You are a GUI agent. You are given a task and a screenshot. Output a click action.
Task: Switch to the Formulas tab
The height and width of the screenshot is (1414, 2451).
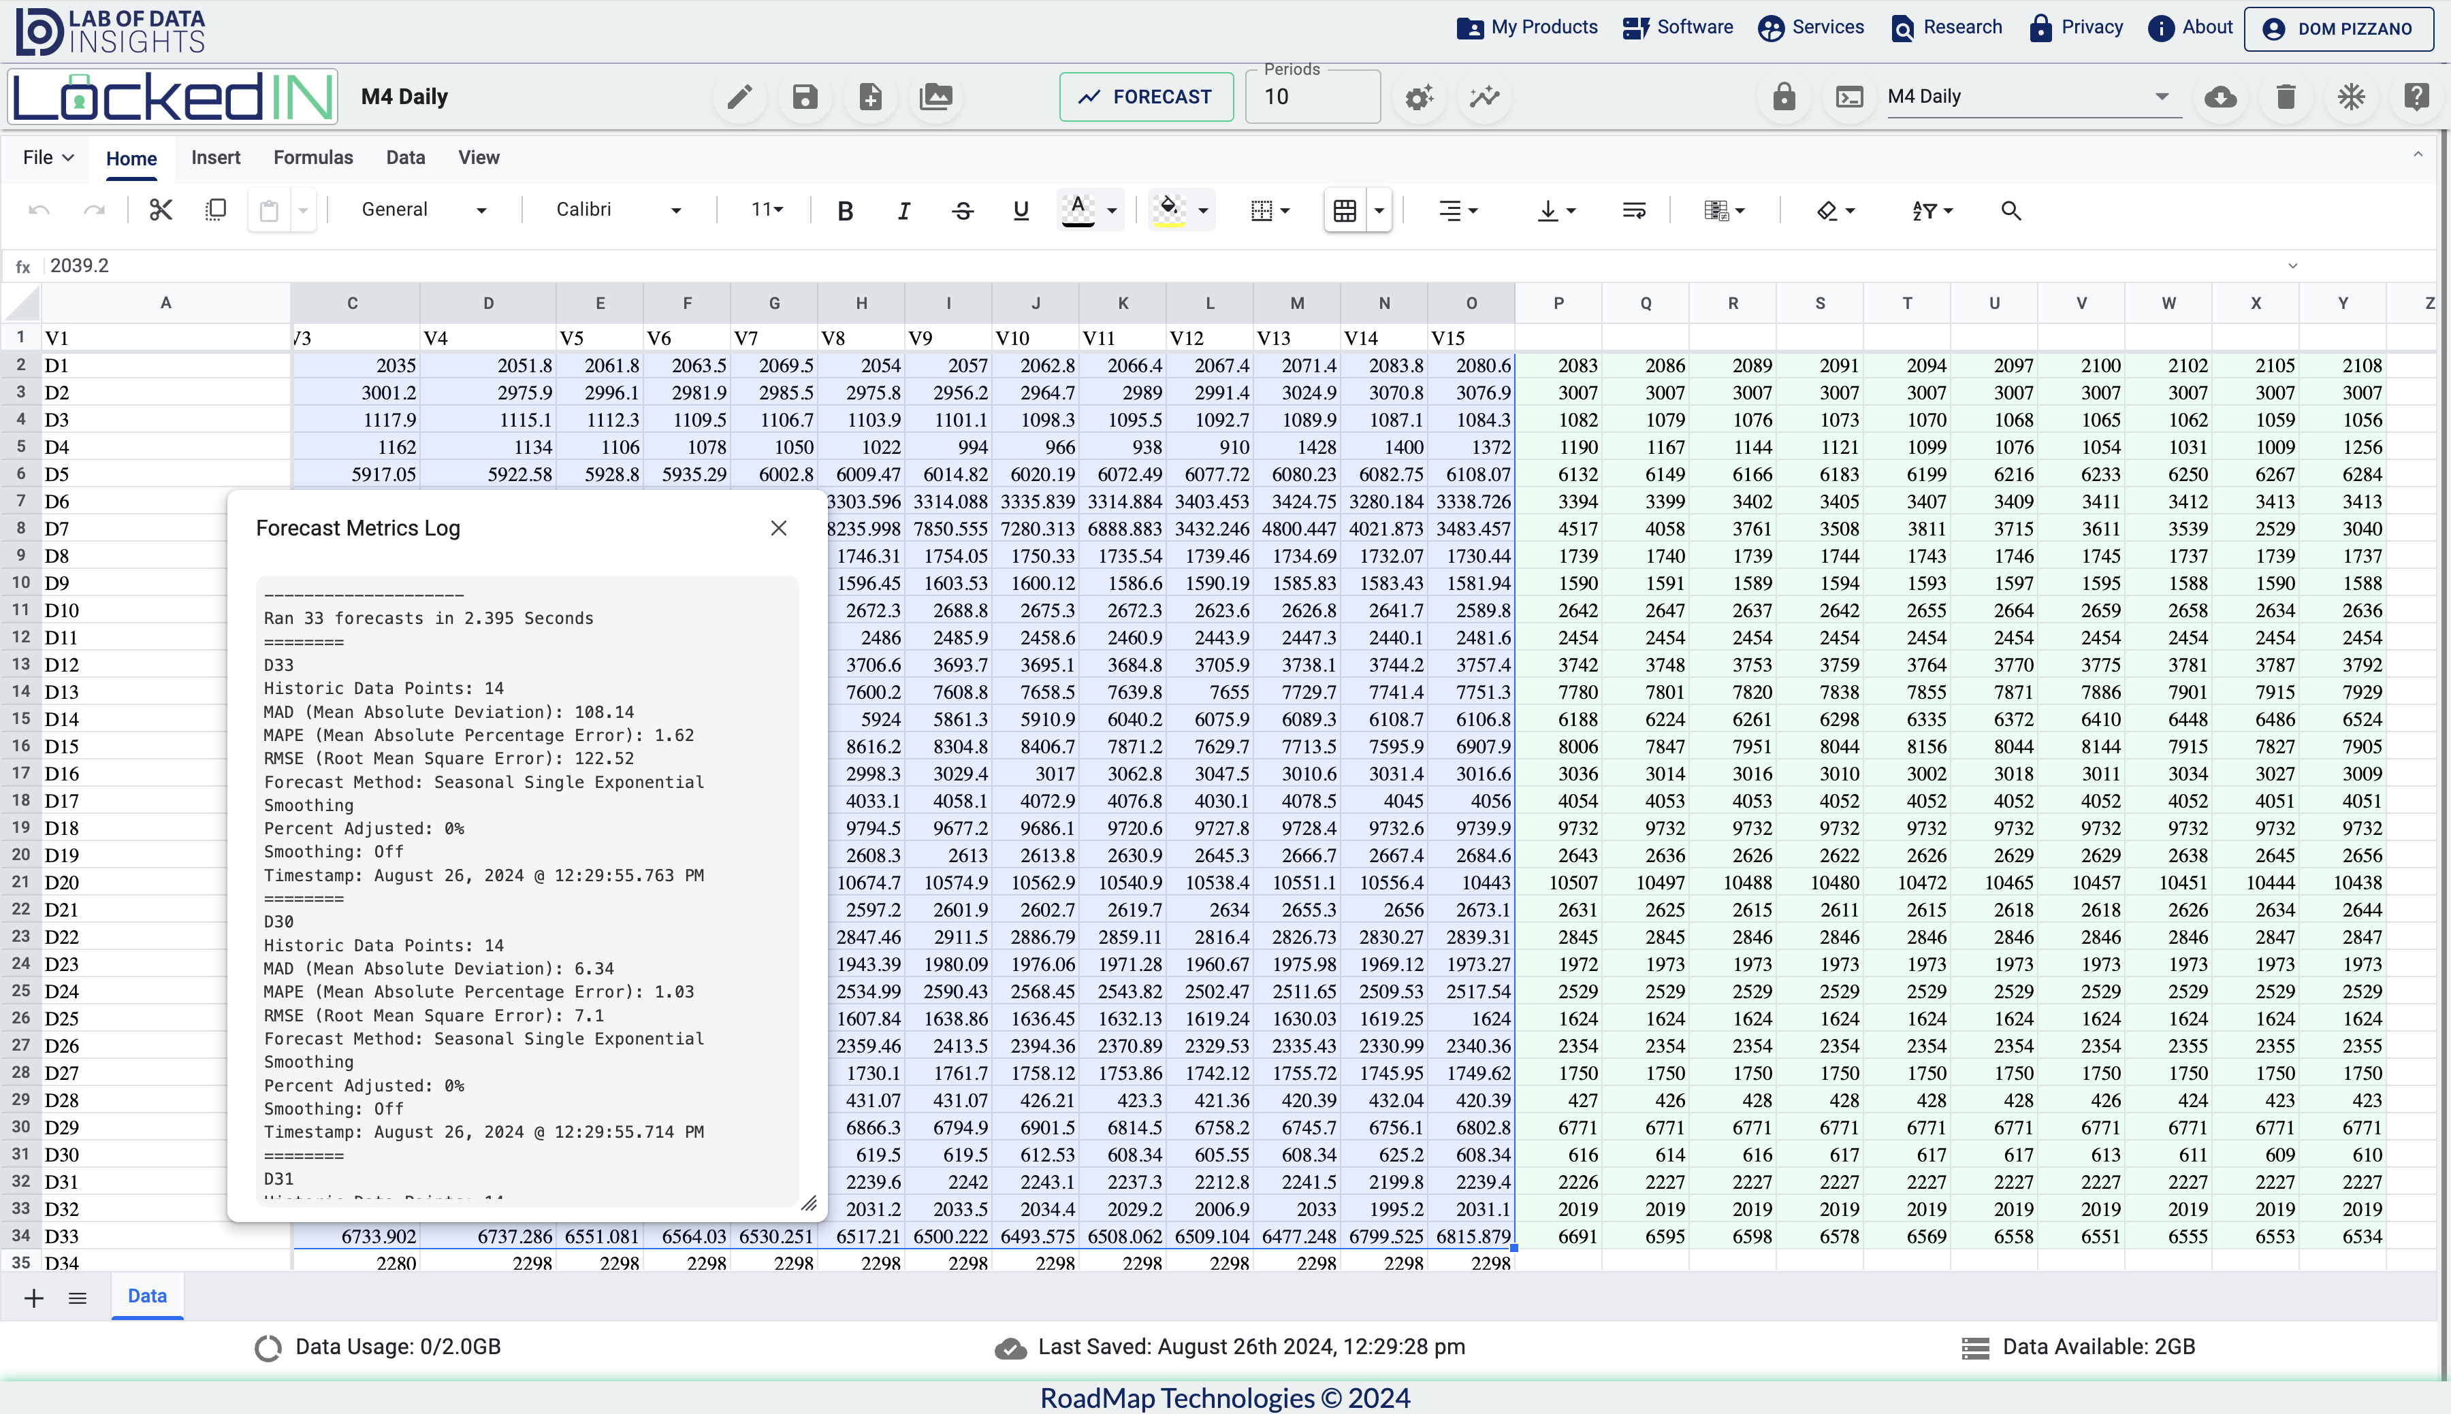(313, 157)
